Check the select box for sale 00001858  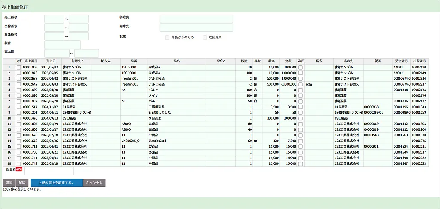[18, 68]
